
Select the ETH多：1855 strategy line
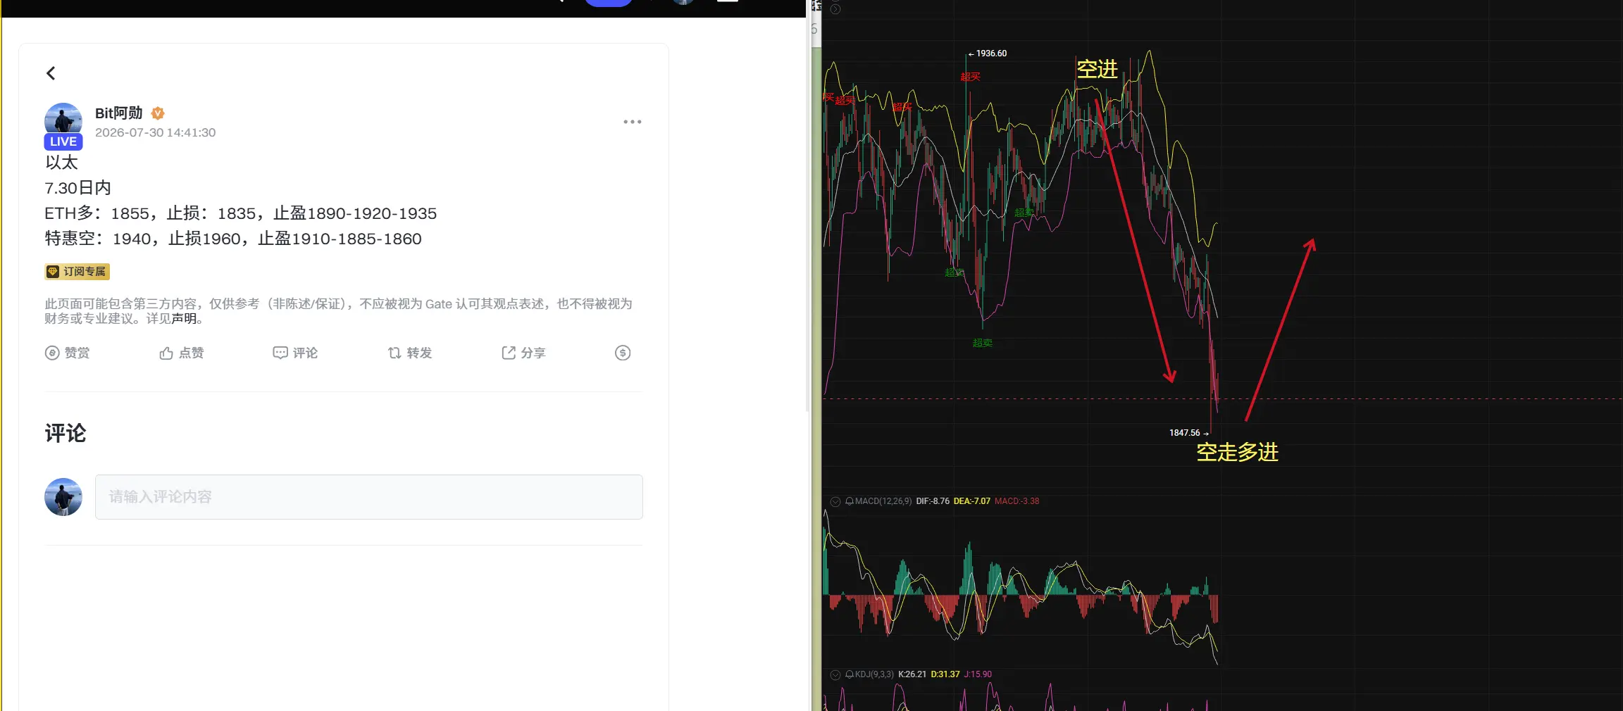click(x=241, y=213)
